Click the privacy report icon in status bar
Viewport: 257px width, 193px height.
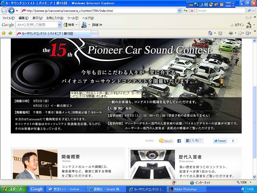[x=174, y=183]
